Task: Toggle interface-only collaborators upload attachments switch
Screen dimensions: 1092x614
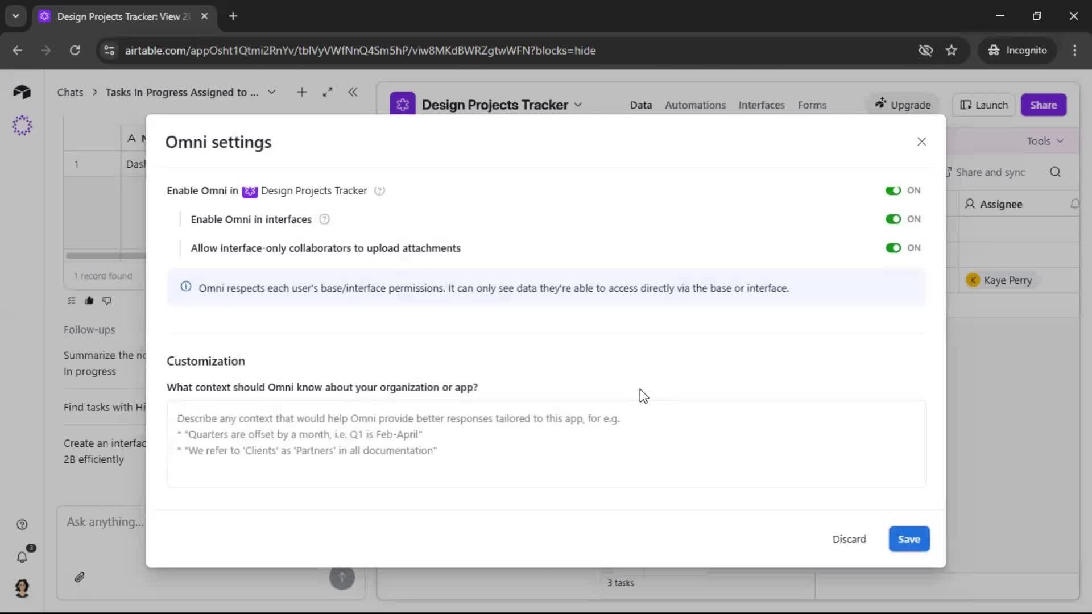Action: pyautogui.click(x=893, y=248)
